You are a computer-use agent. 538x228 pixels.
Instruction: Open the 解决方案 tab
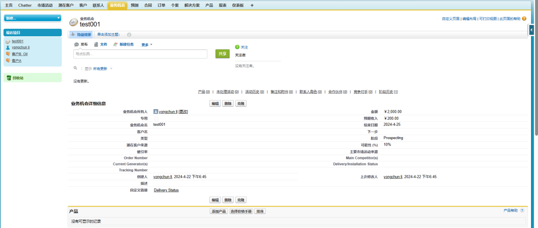click(192, 5)
